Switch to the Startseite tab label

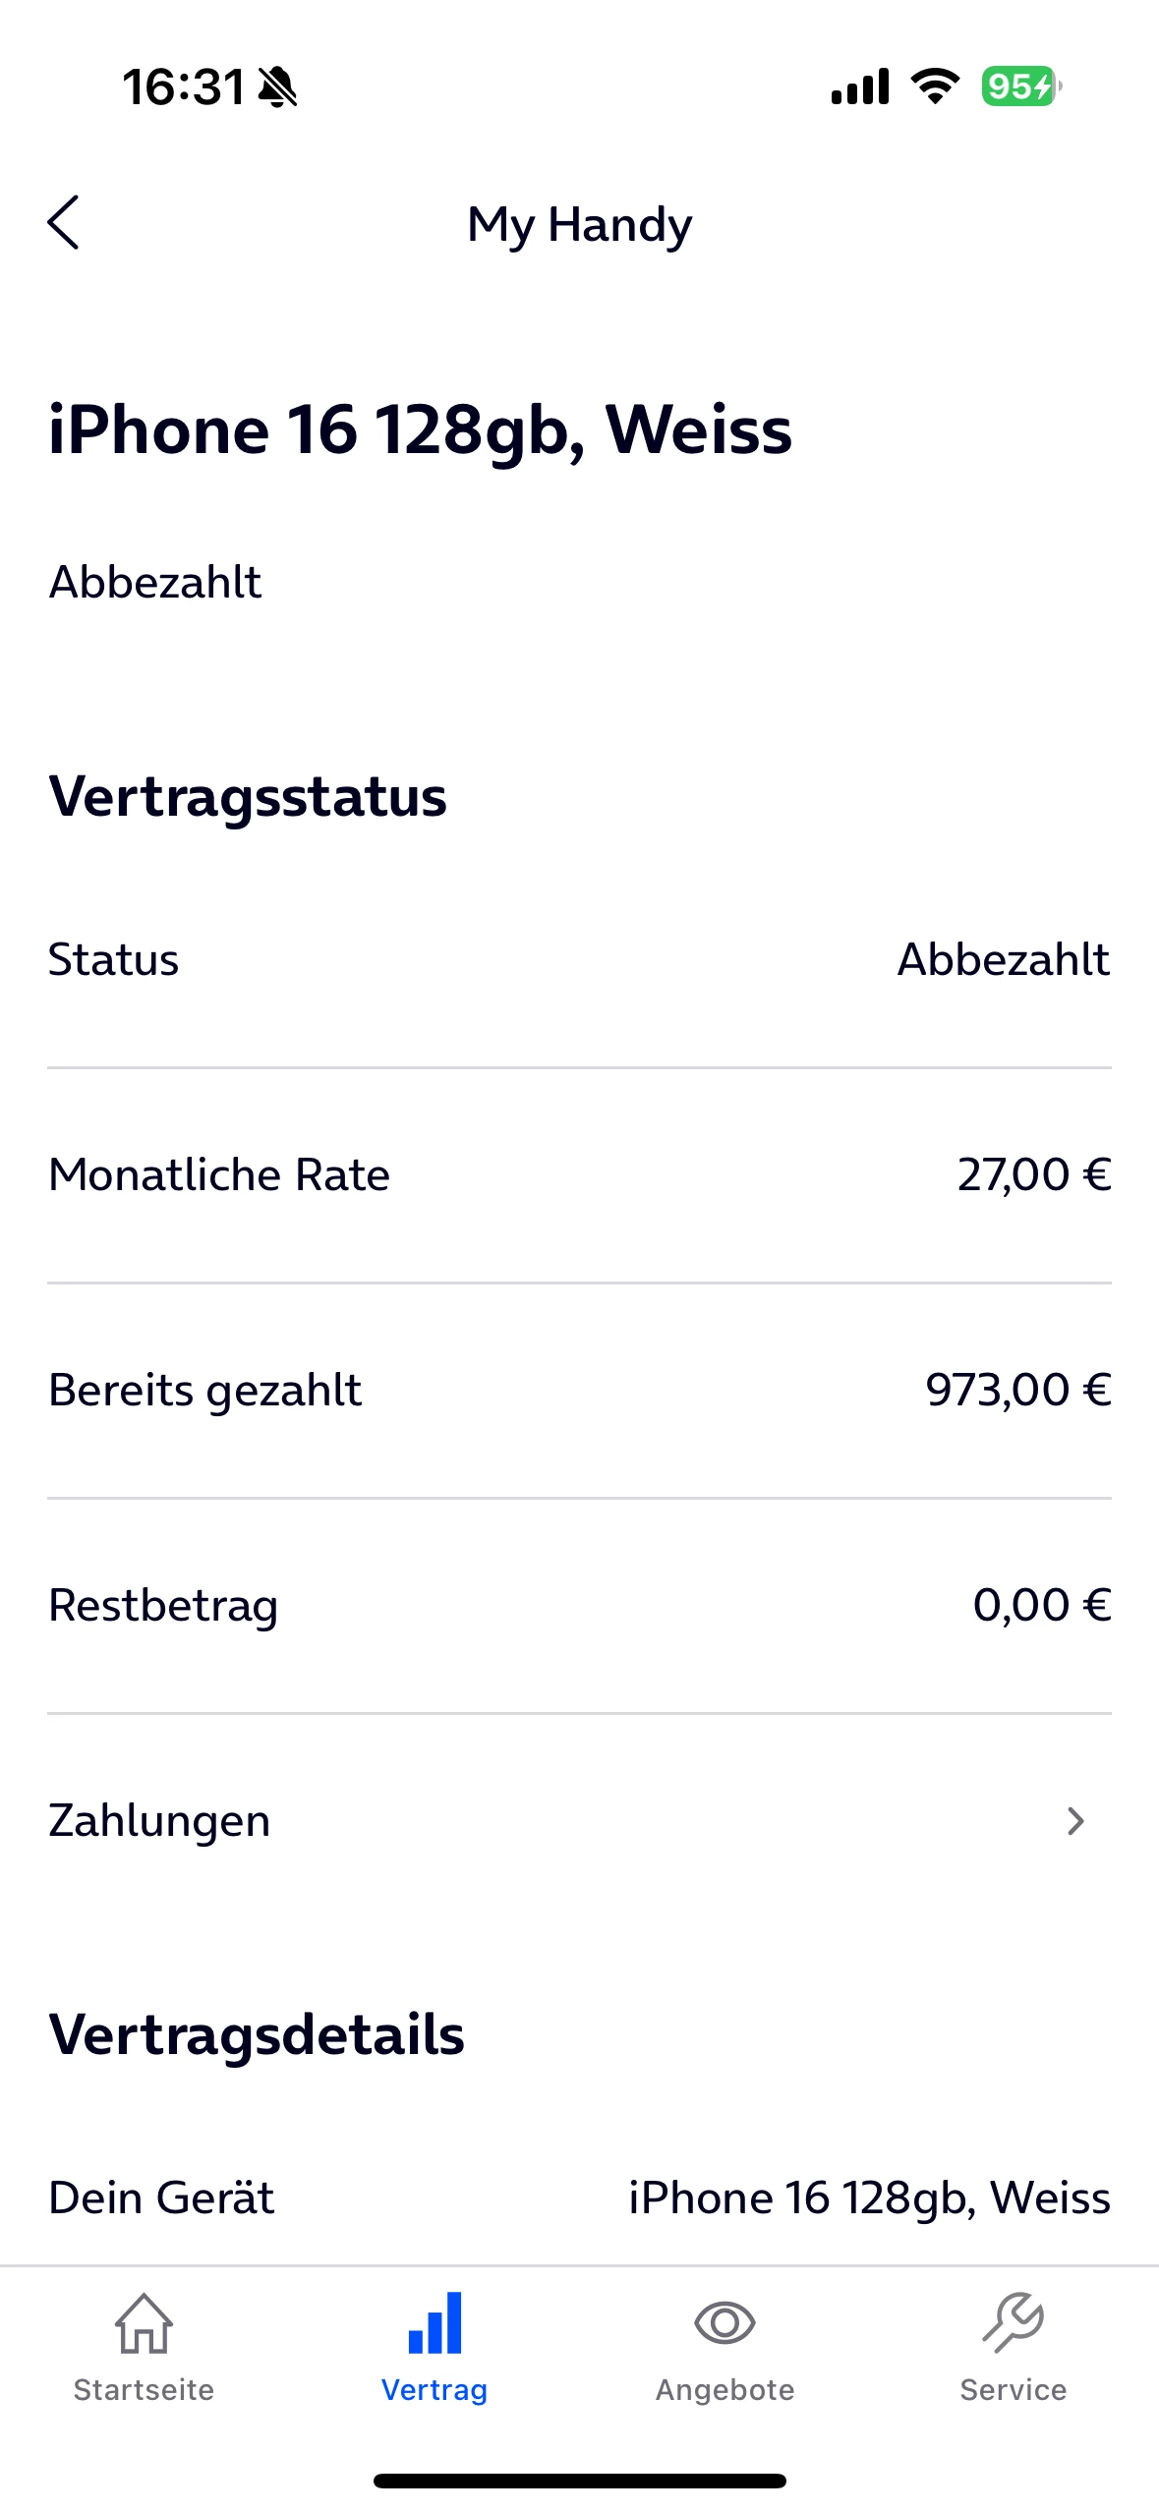[x=144, y=2390]
